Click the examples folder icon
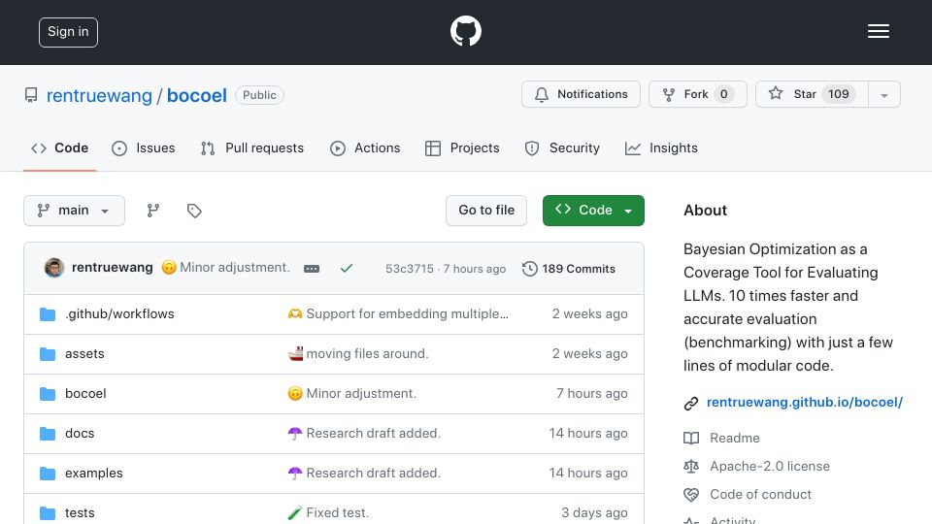 point(48,474)
